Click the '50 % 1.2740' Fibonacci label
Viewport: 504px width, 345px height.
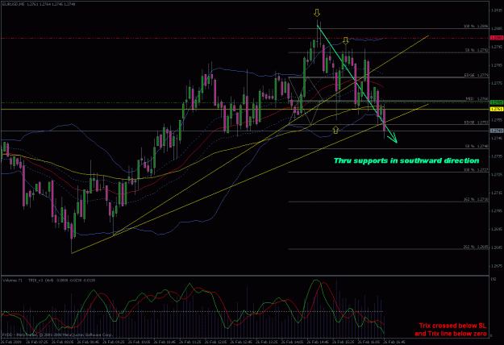pyautogui.click(x=477, y=146)
